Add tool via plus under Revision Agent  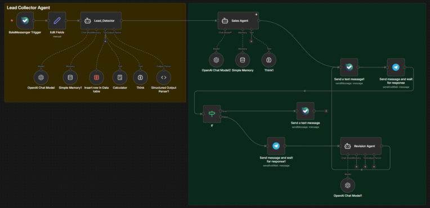[365, 166]
